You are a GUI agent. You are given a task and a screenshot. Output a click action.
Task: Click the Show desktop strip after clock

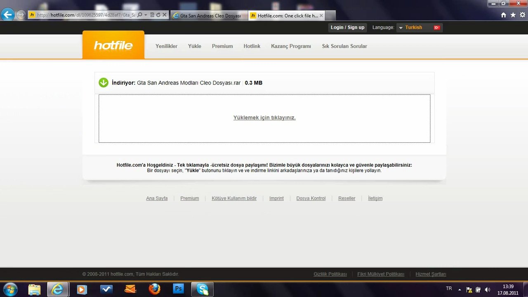click(x=525, y=290)
